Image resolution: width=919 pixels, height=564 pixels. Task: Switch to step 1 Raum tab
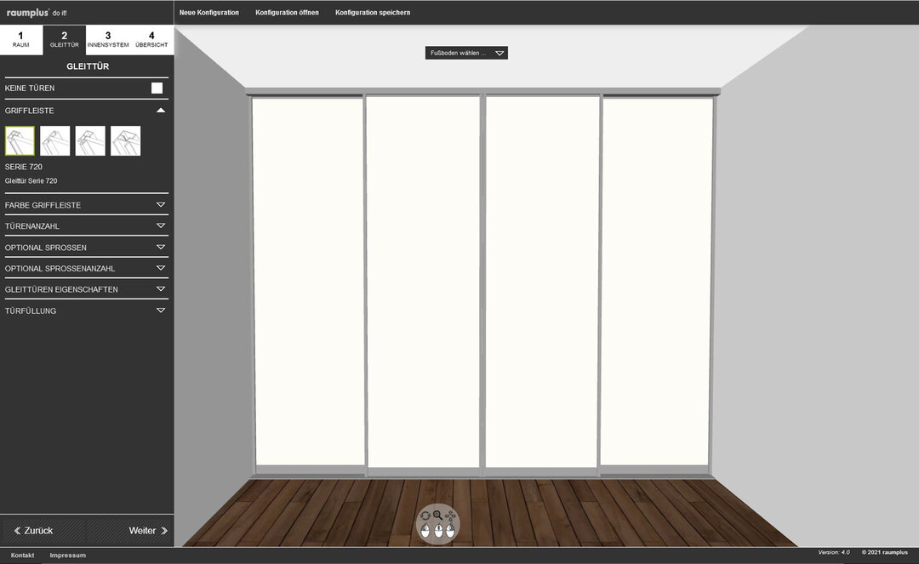tap(21, 40)
